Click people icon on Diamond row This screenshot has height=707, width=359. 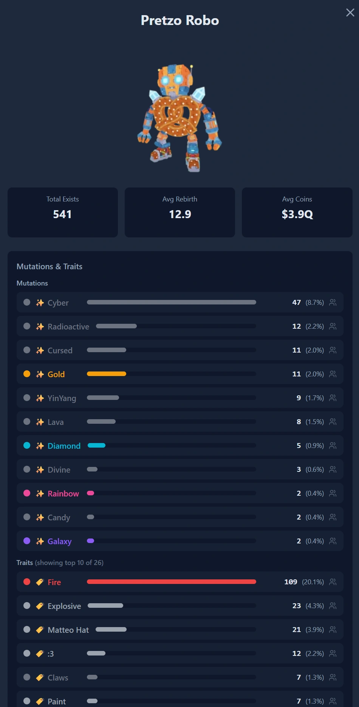tap(333, 445)
